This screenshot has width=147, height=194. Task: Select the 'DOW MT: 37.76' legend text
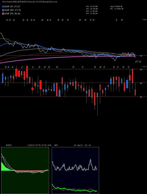coord(12,10)
